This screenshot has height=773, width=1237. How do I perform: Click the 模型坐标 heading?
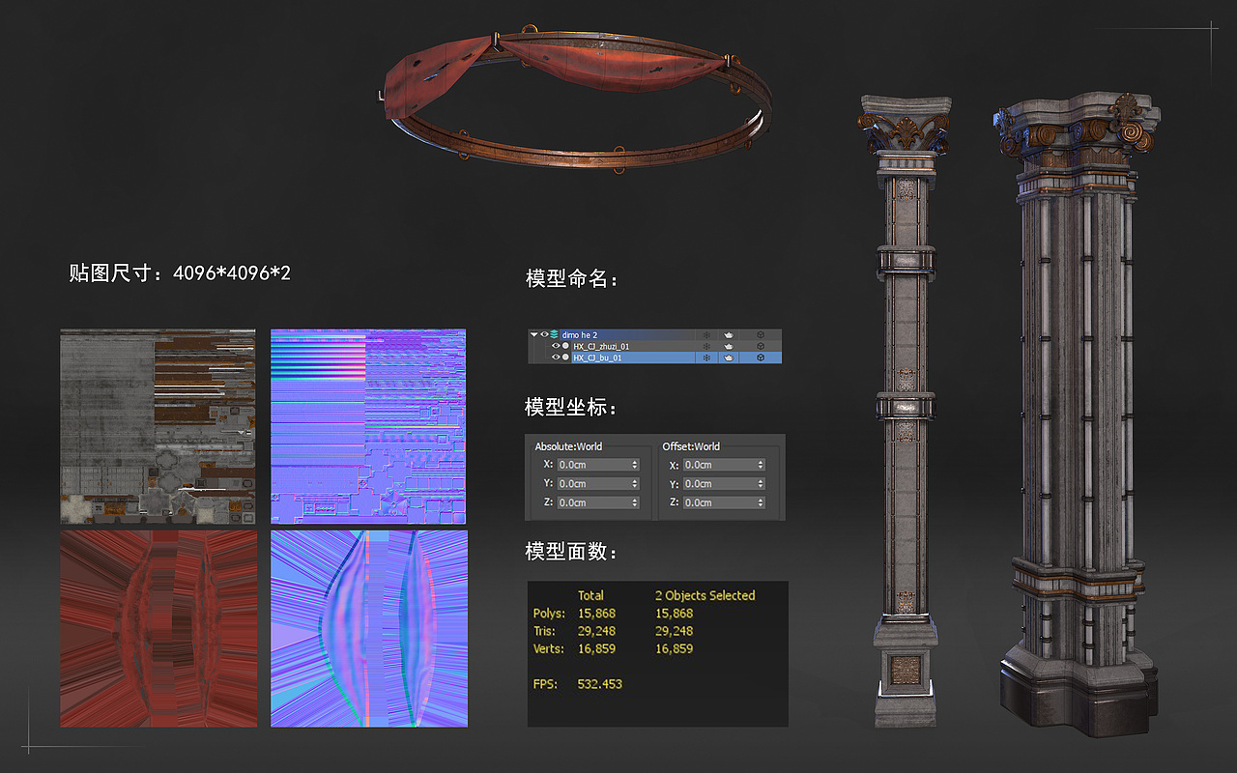(x=572, y=407)
